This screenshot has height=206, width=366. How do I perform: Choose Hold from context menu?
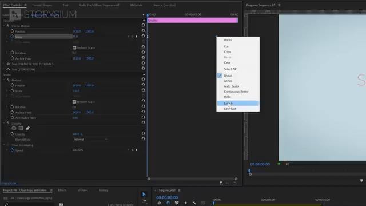tap(238, 97)
